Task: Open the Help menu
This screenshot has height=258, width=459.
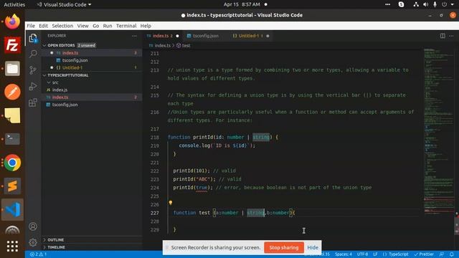Action: point(146,26)
